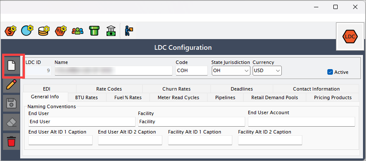
Task: Open the blue circle gear icon
Action: 27,30
